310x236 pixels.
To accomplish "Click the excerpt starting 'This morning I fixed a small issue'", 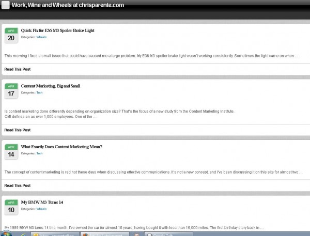I will (151, 56).
